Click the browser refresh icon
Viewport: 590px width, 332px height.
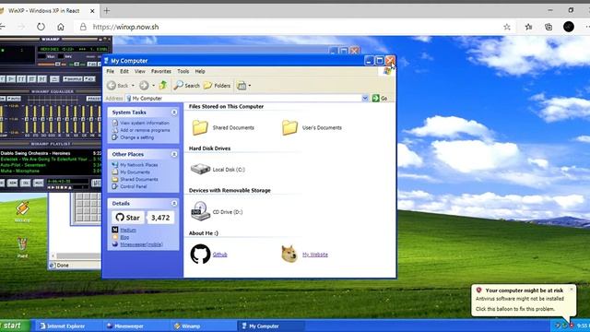point(41,27)
